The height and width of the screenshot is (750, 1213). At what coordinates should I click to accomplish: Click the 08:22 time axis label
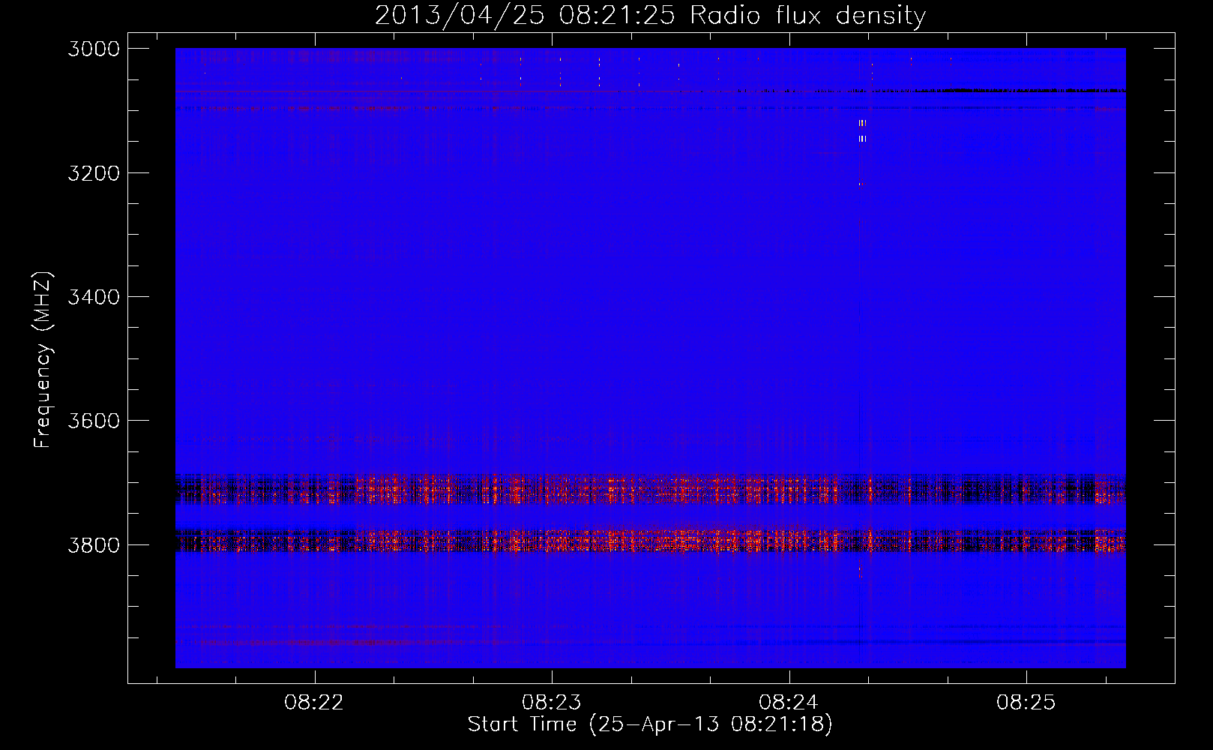(314, 702)
